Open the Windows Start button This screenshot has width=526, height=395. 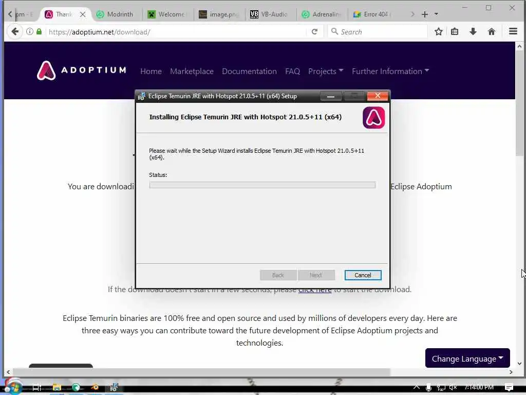(13, 387)
